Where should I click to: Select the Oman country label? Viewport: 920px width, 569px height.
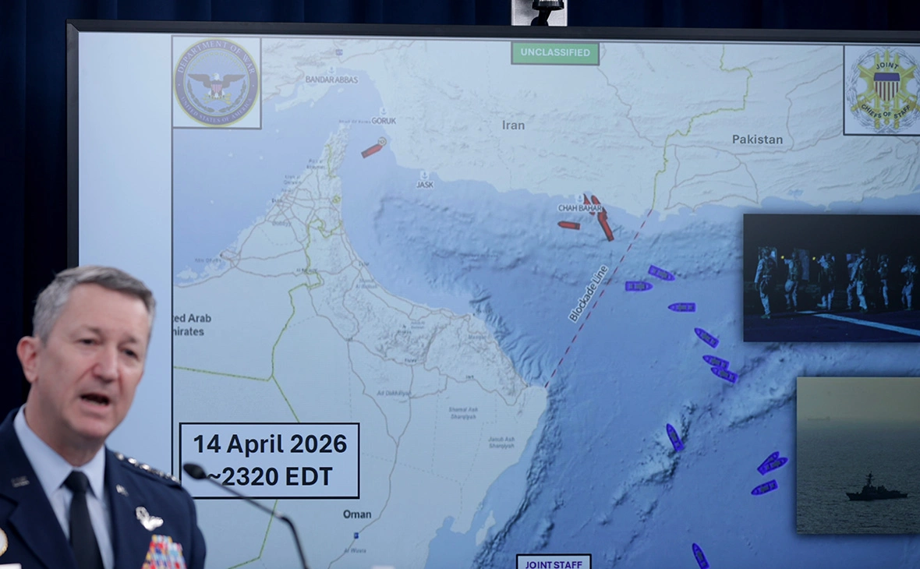coord(357,514)
